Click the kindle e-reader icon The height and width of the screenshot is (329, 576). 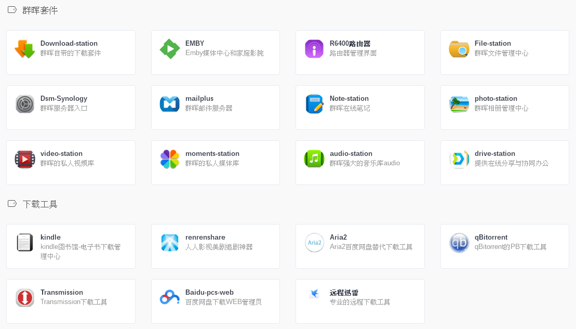[24, 243]
